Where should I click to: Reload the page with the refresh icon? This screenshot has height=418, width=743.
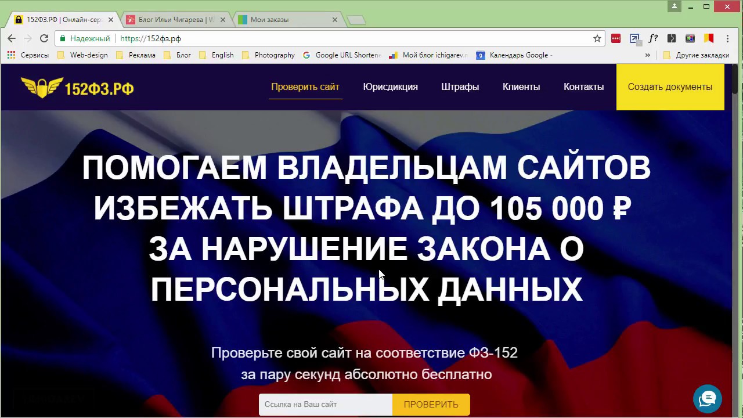44,38
